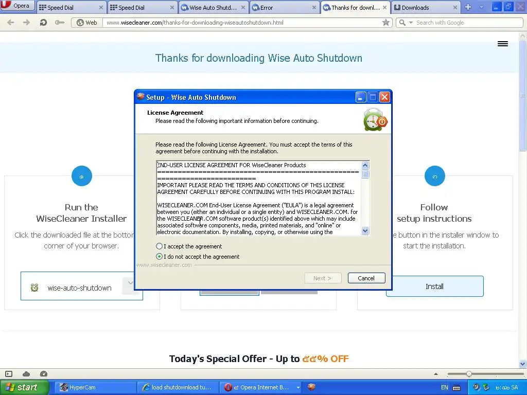The image size is (527, 395).
Task: Open the Windows start menu
Action: tap(24, 387)
